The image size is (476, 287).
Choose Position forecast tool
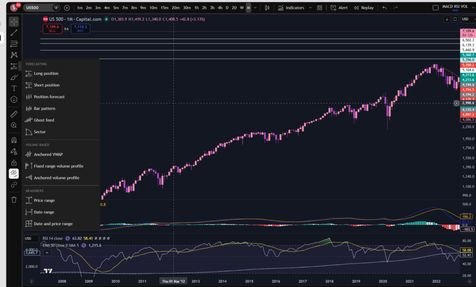61,97
